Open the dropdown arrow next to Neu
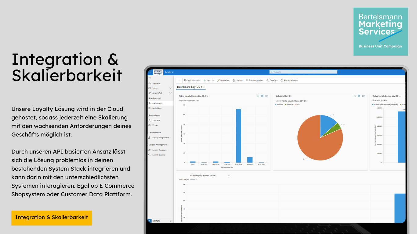The image size is (417, 234). [213, 80]
